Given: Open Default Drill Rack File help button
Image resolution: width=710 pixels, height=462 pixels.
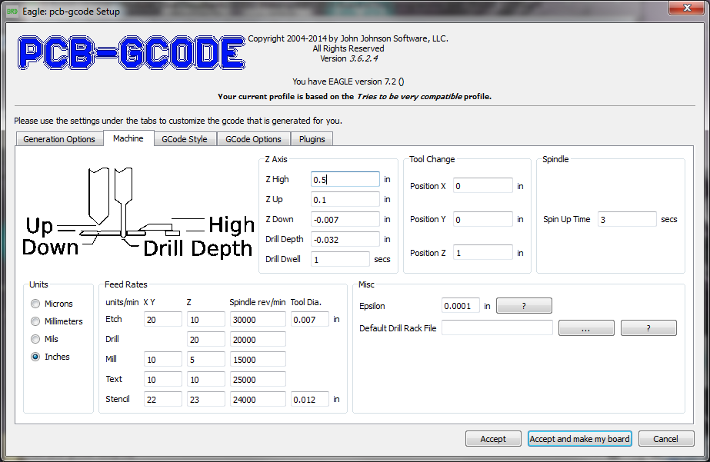Looking at the screenshot, I should pos(648,328).
